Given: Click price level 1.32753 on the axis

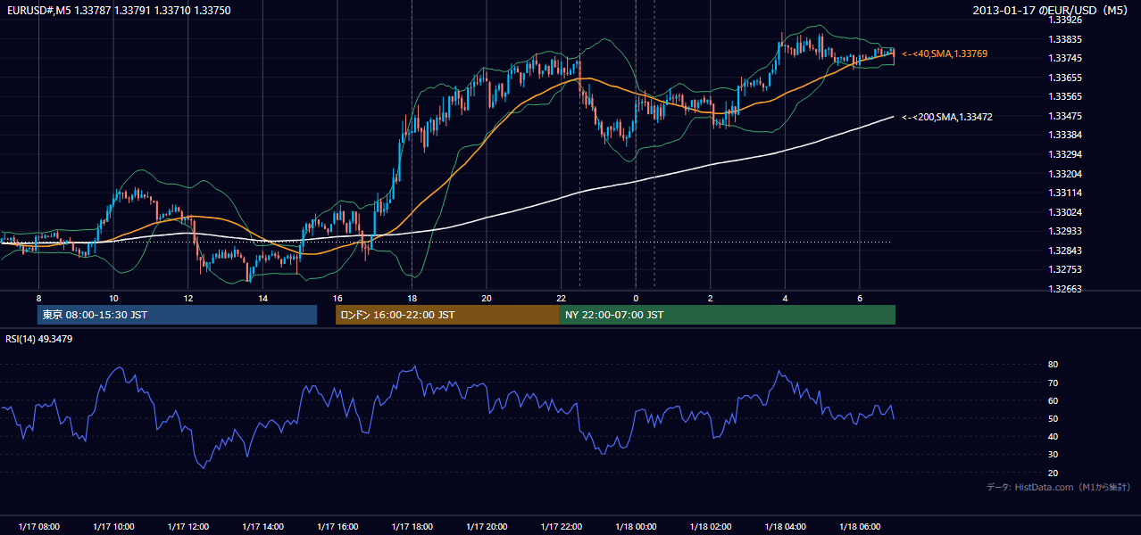Looking at the screenshot, I should point(1064,270).
